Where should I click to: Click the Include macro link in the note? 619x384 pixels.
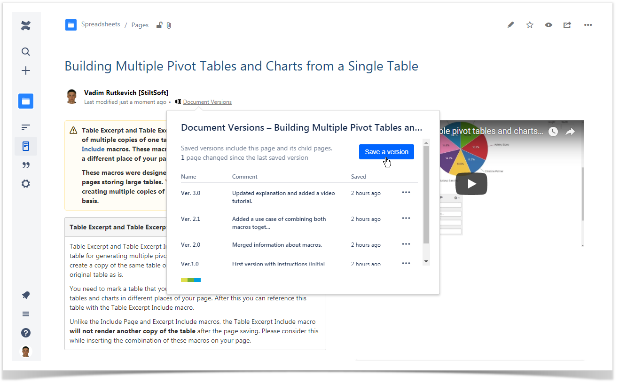93,149
